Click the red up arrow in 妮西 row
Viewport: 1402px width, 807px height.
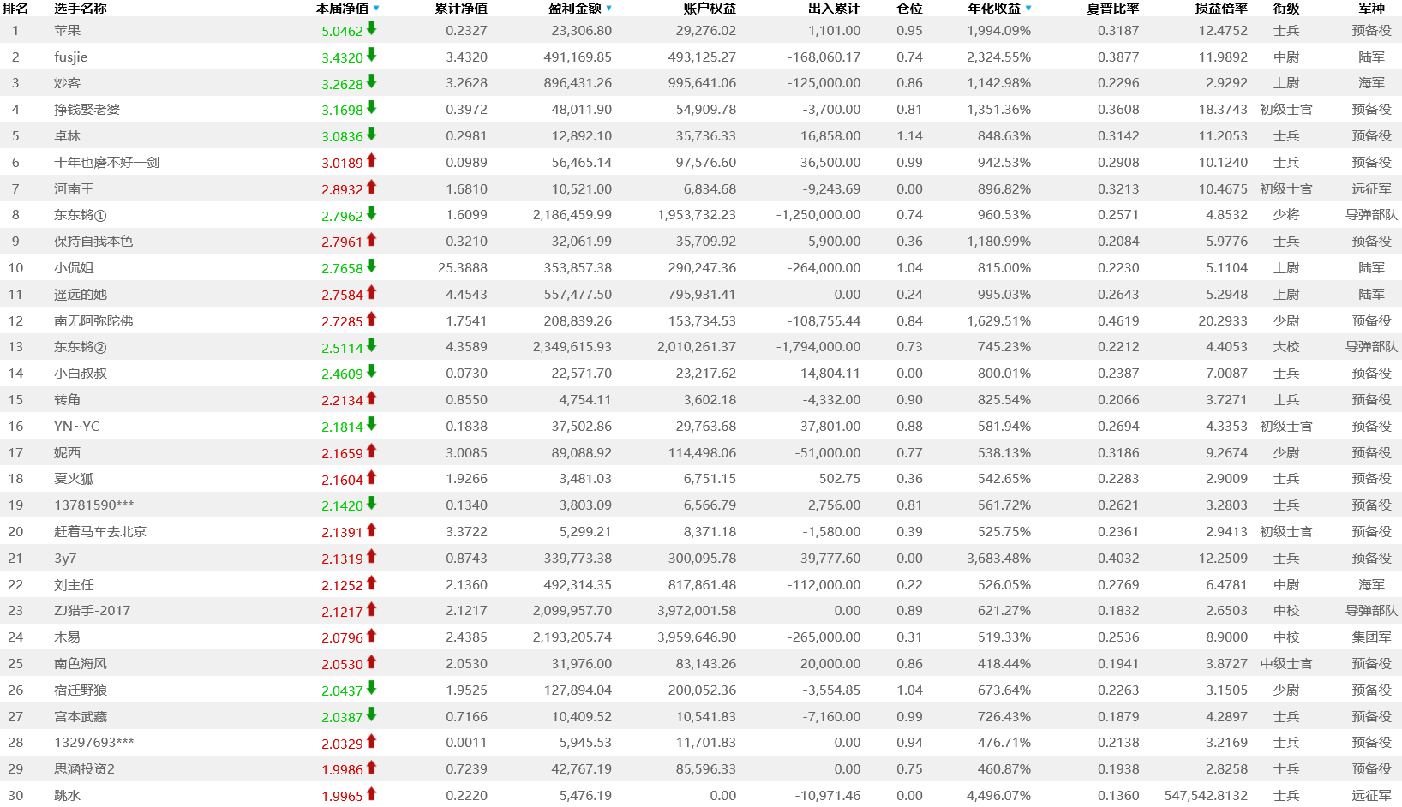(371, 451)
